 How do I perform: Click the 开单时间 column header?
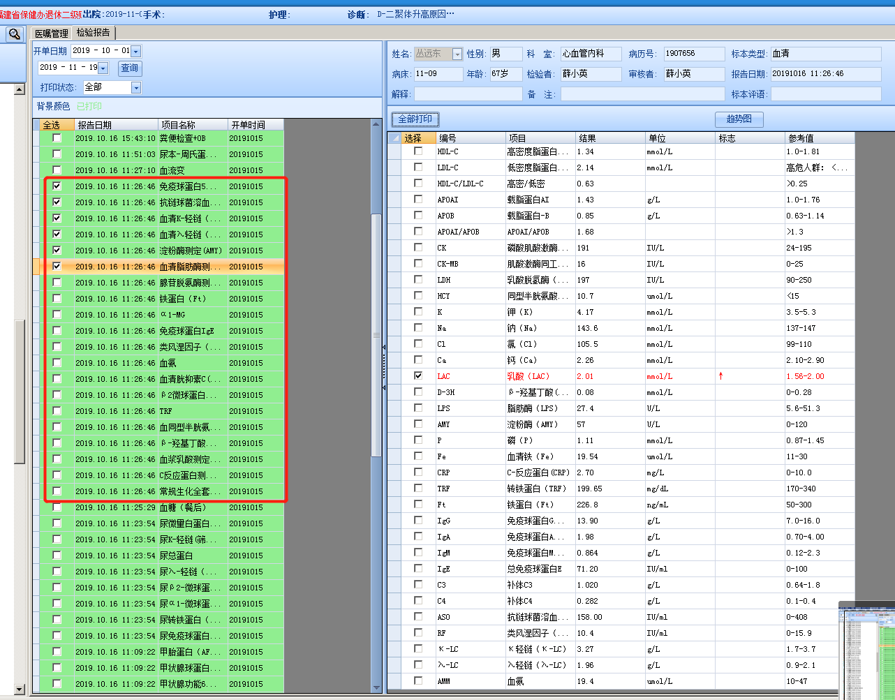coord(256,125)
